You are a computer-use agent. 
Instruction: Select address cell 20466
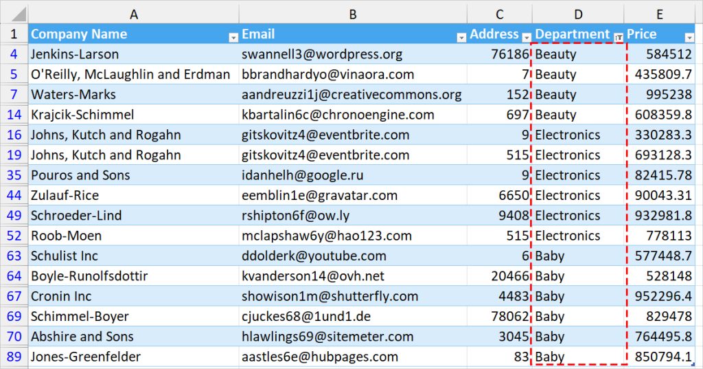click(x=500, y=276)
